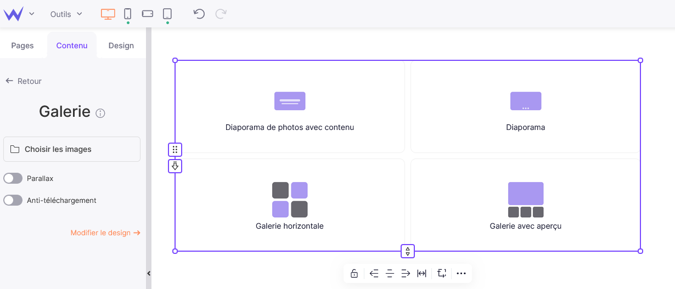Expand the logo dropdown chevron
Screen dimensions: 675x289
[x=32, y=14]
